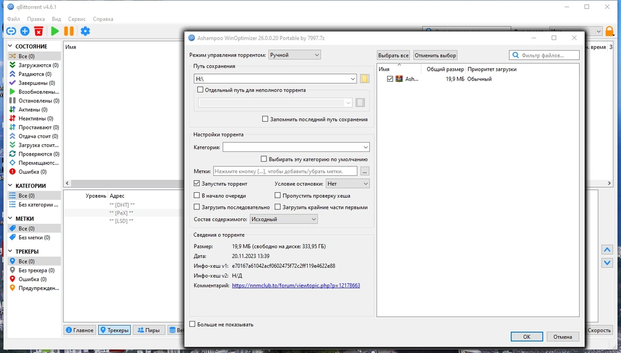The height and width of the screenshot is (353, 621).
Task: Open the Сервис menu
Action: click(x=77, y=19)
